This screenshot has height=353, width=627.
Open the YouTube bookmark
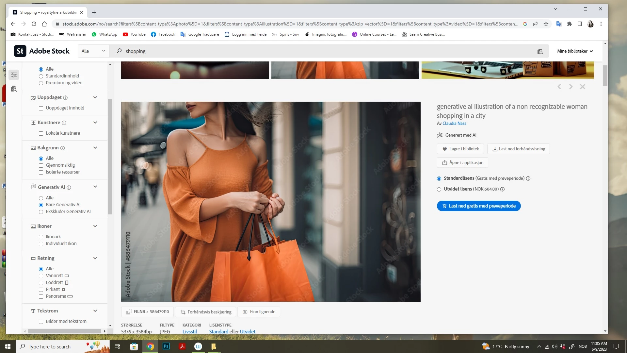pyautogui.click(x=134, y=34)
